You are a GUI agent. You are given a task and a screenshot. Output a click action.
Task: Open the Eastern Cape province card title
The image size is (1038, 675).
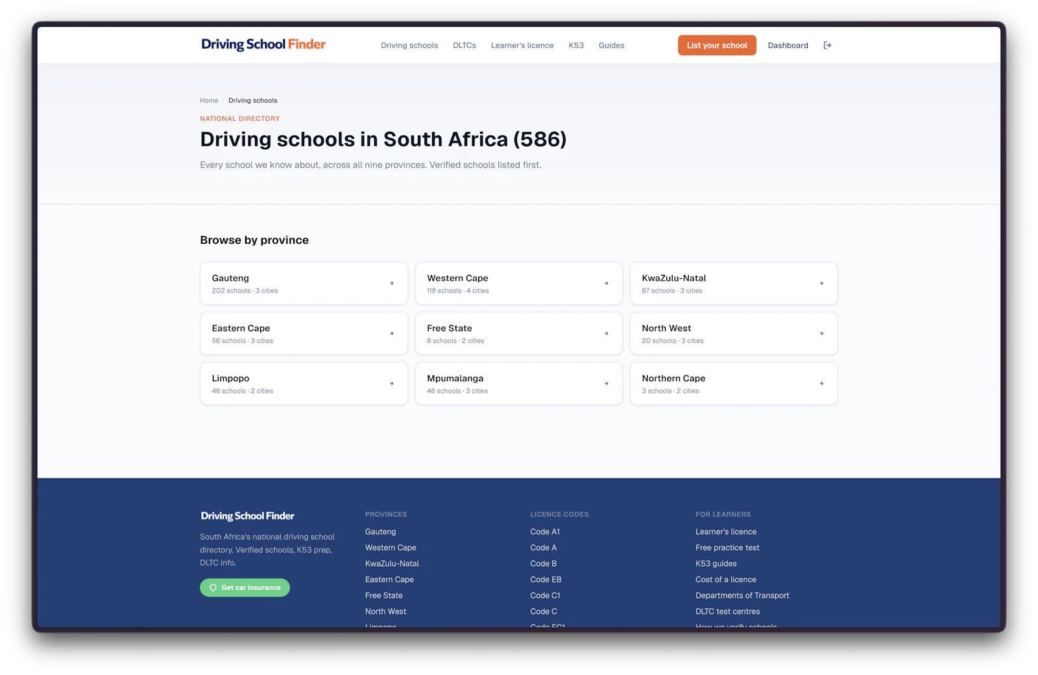241,328
